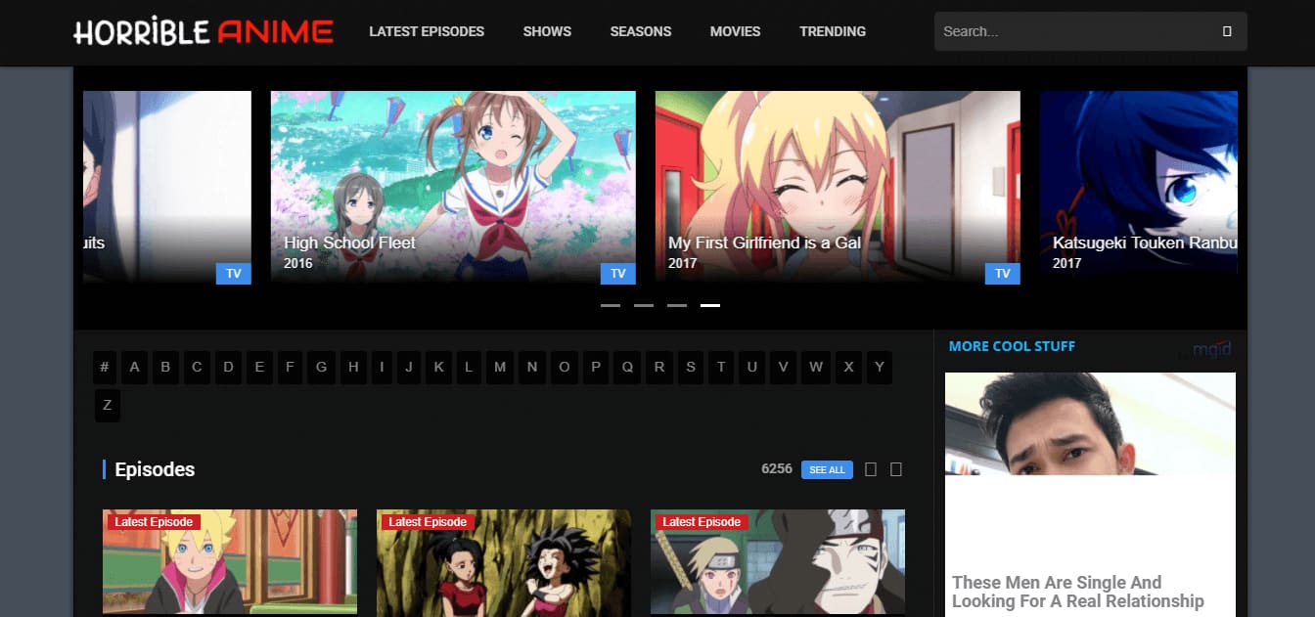Screen dimensions: 1315x617
Task: Open the Latest Episodes menu
Action: coord(427,31)
